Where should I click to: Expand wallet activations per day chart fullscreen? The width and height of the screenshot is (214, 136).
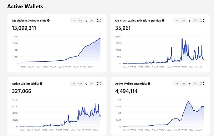[x=202, y=20]
